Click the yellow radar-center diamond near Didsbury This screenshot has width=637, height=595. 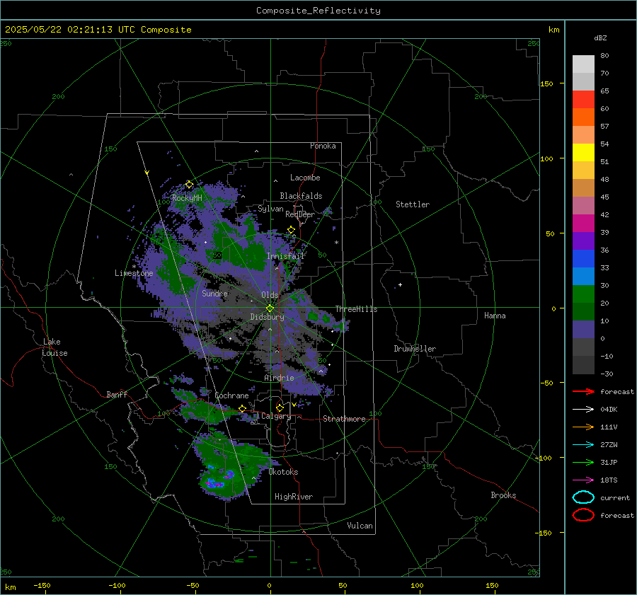point(270,308)
